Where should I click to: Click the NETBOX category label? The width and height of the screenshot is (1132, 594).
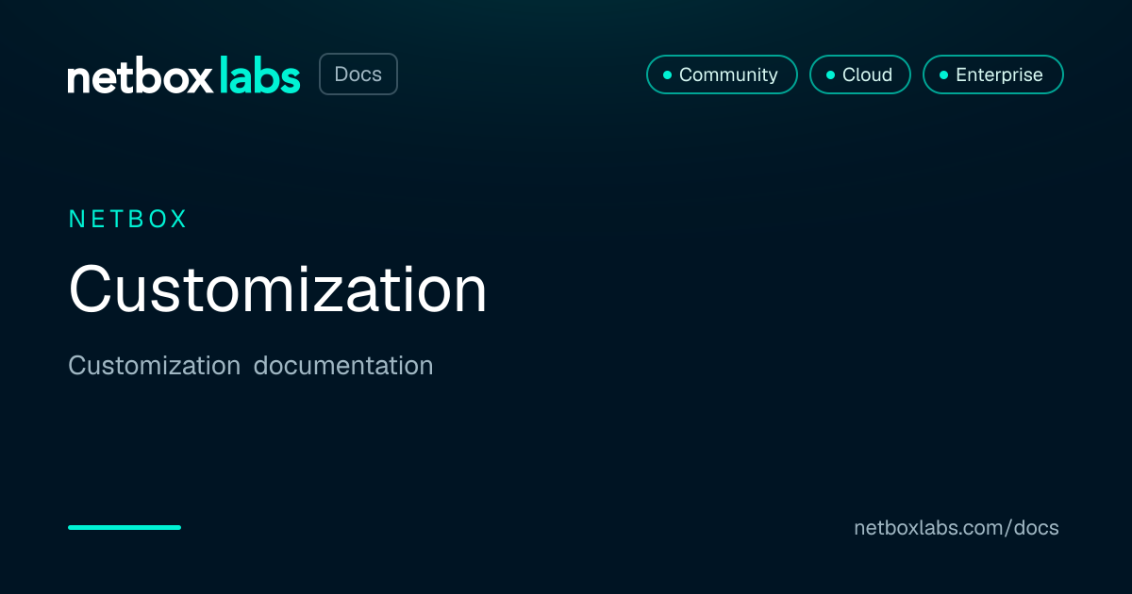pyautogui.click(x=128, y=220)
